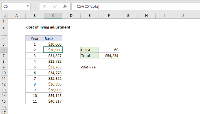Select row 2 header
Screen dimensions: 200x114
(x=3, y=27)
